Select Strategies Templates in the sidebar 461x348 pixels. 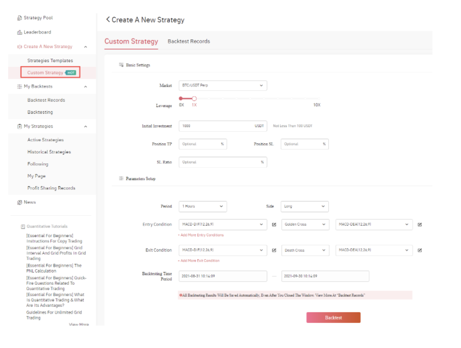[50, 61]
